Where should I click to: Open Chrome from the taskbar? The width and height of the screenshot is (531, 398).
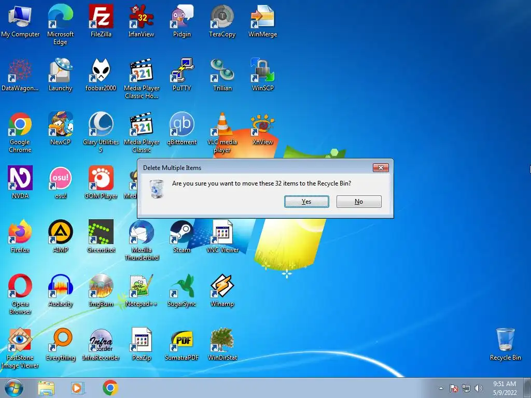(x=110, y=388)
